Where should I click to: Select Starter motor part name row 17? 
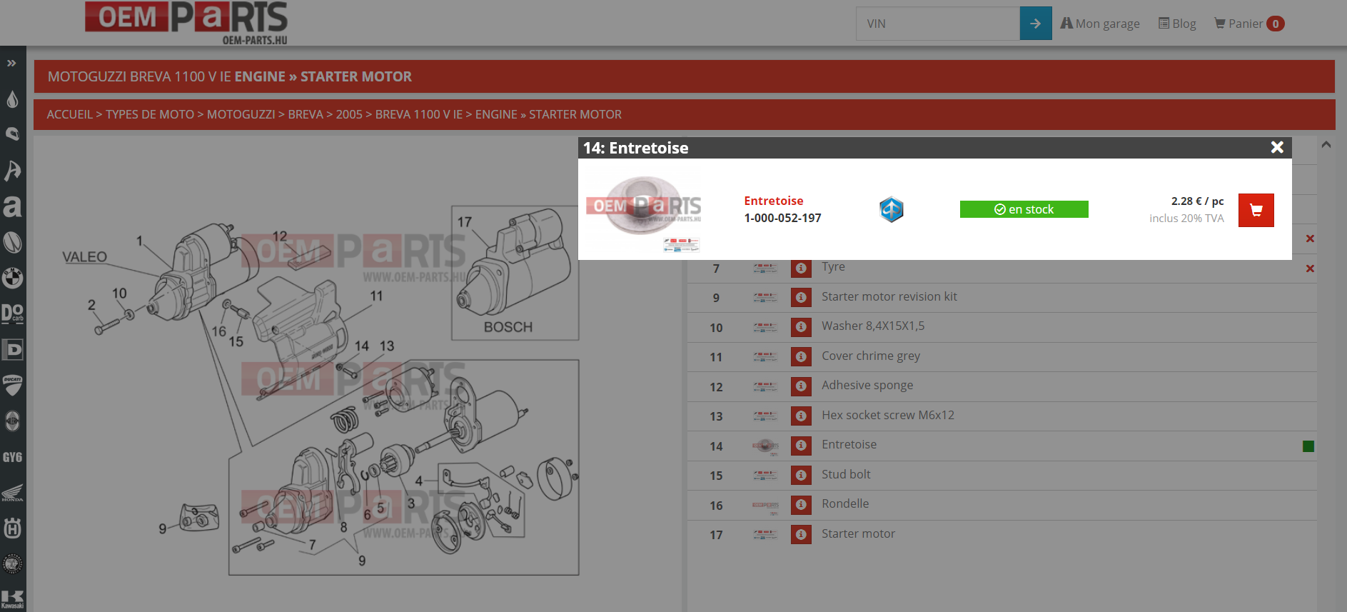tap(858, 533)
